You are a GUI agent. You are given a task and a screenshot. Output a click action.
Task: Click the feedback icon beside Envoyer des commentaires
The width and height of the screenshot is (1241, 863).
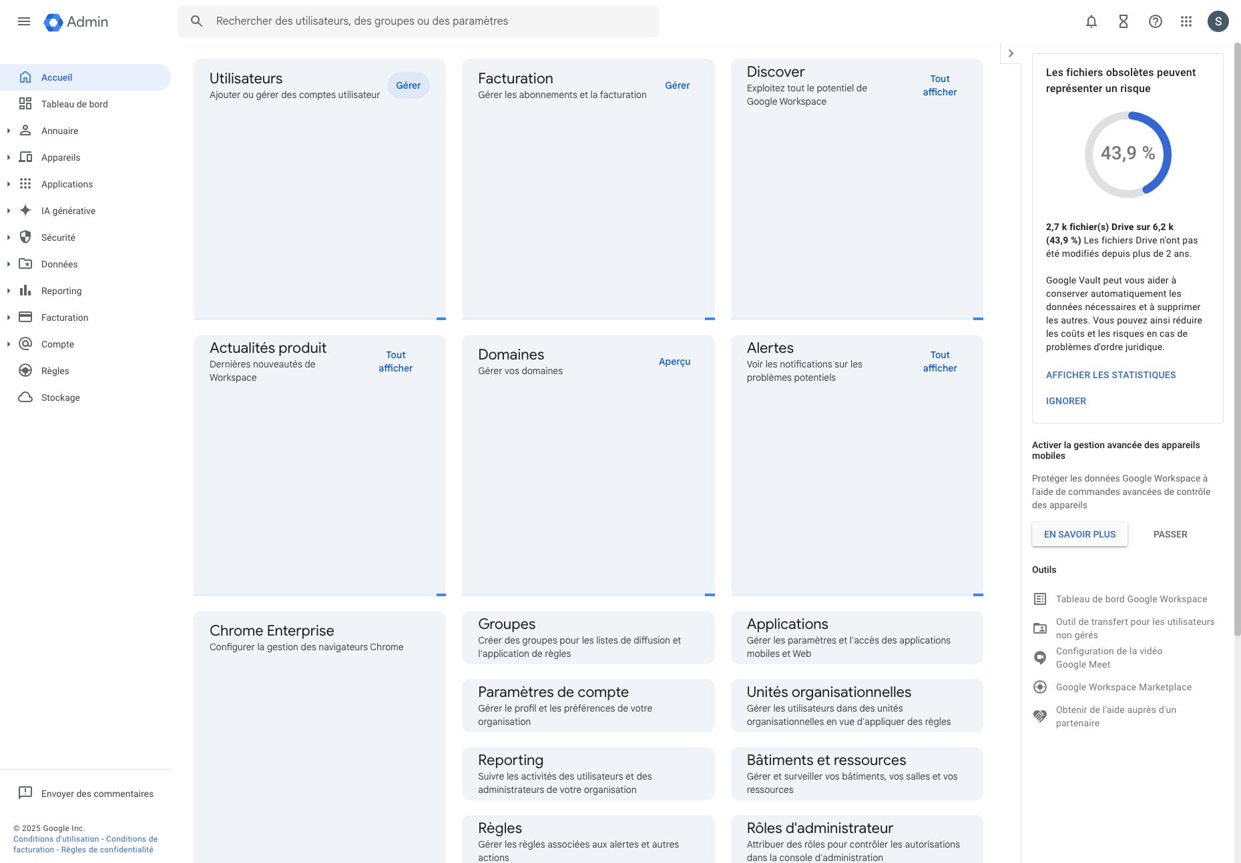pos(25,793)
